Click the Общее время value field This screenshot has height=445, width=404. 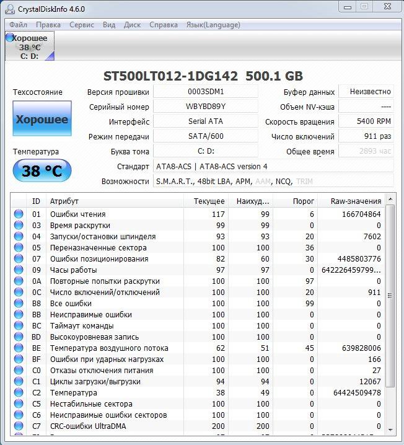tap(366, 151)
